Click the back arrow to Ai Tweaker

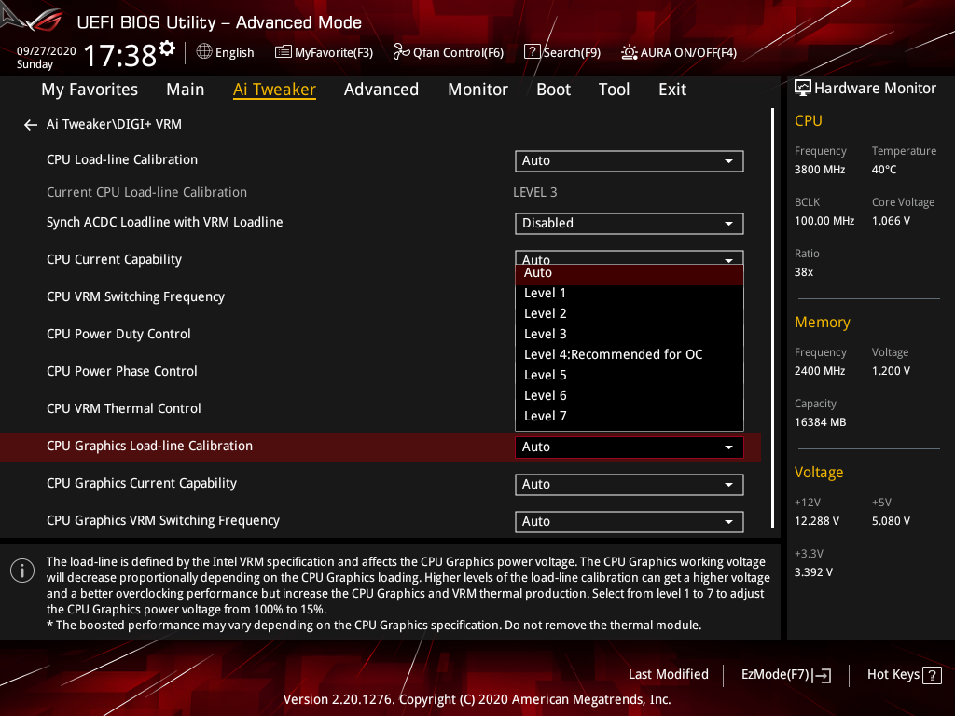click(x=31, y=125)
